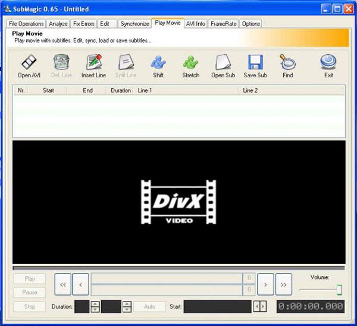Image resolution: width=357 pixels, height=326 pixels.
Task: Step back with the < button
Action: tap(80, 284)
